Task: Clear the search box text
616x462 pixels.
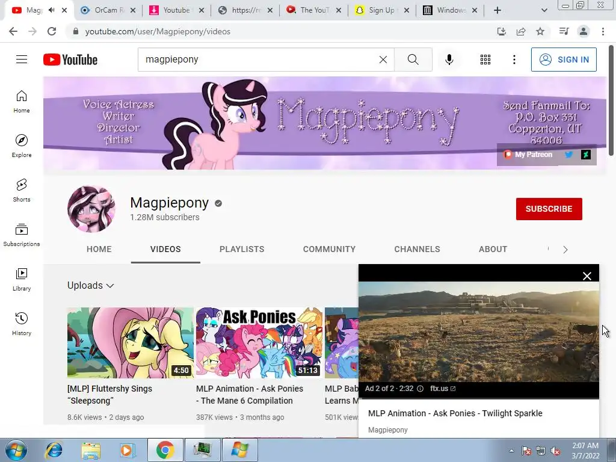Action: [383, 60]
